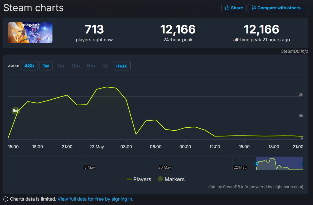Click the dashed circle limited-data icon
Viewport: 313px width, 205px height.
pos(6,199)
